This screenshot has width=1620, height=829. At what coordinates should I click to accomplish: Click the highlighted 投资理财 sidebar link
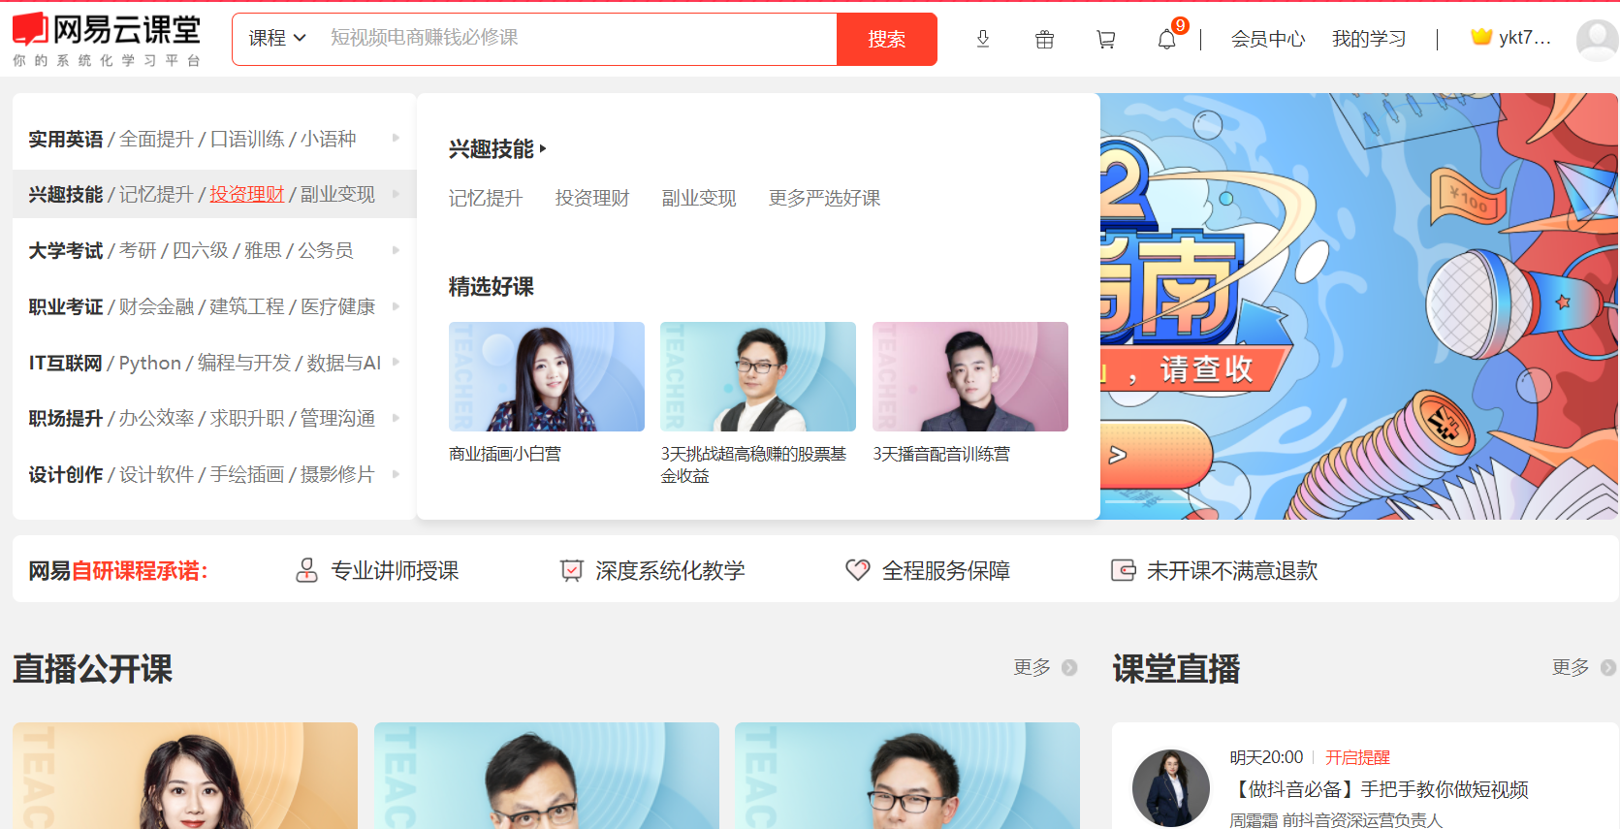click(x=247, y=194)
